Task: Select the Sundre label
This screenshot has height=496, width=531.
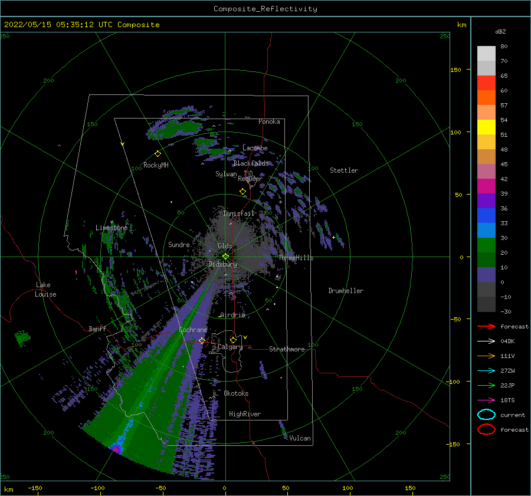Action: (179, 244)
